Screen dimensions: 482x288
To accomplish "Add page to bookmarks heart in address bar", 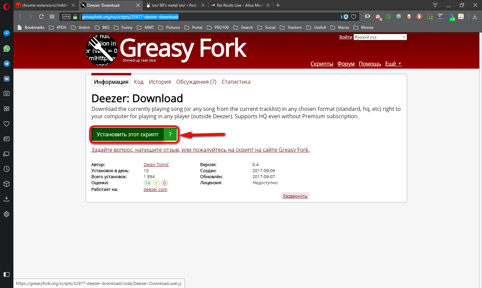I will 353,17.
